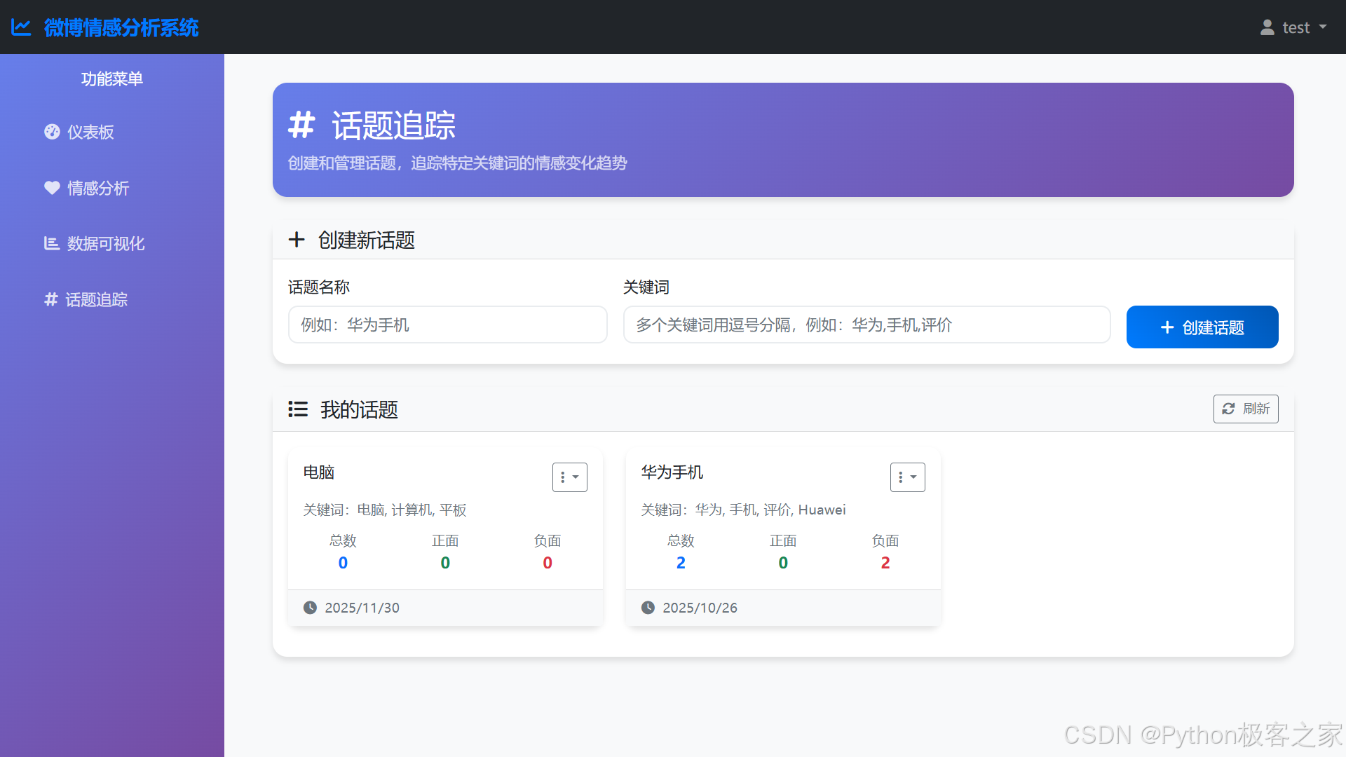This screenshot has height=757, width=1346.
Task: Click the hash icon for 话题追踪 in sidebar
Action: (x=50, y=299)
